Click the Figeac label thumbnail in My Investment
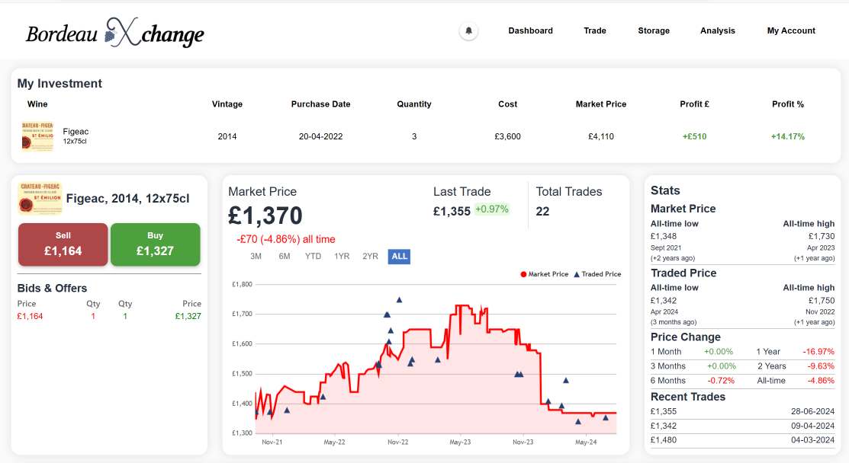This screenshot has width=849, height=463. point(37,136)
